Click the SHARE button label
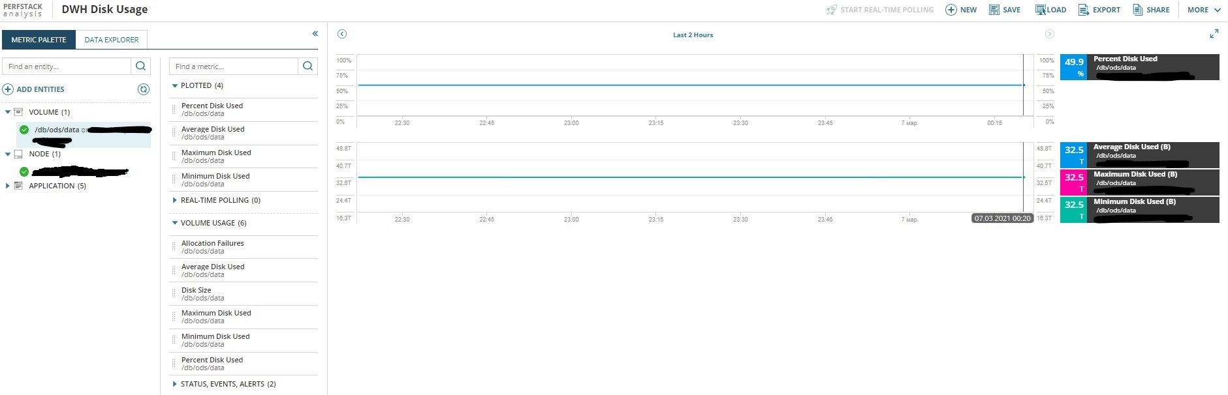This screenshot has width=1228, height=395. tap(1158, 10)
